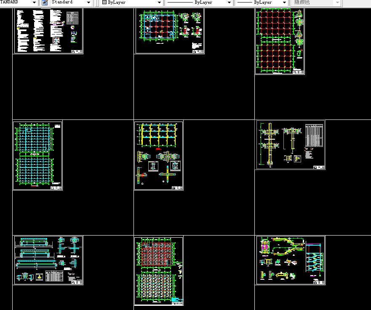Image resolution: width=371 pixels, height=310 pixels.
Task: Open the ByLayer linetype dropdown
Action: coord(229,3)
